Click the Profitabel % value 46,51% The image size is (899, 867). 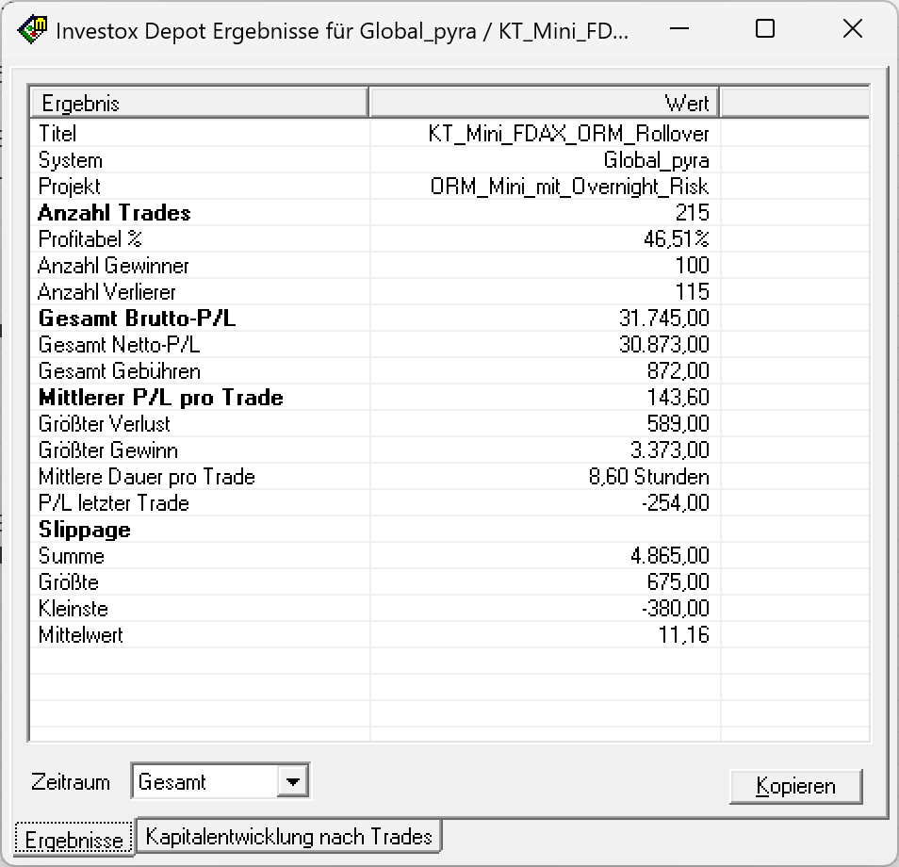click(x=676, y=239)
